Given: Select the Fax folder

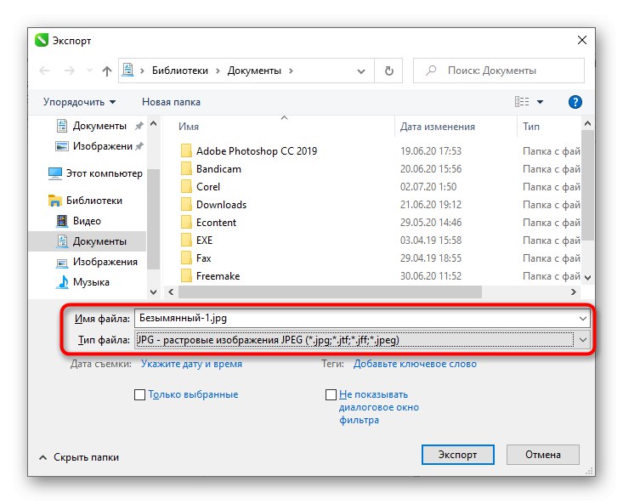Looking at the screenshot, I should tap(195, 258).
